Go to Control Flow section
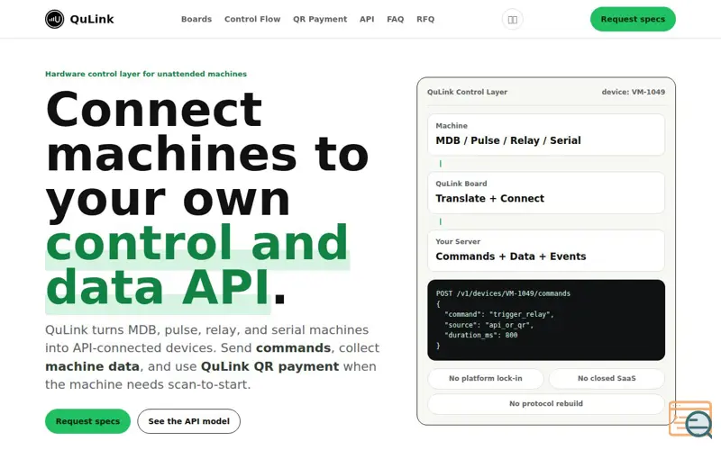 [252, 19]
